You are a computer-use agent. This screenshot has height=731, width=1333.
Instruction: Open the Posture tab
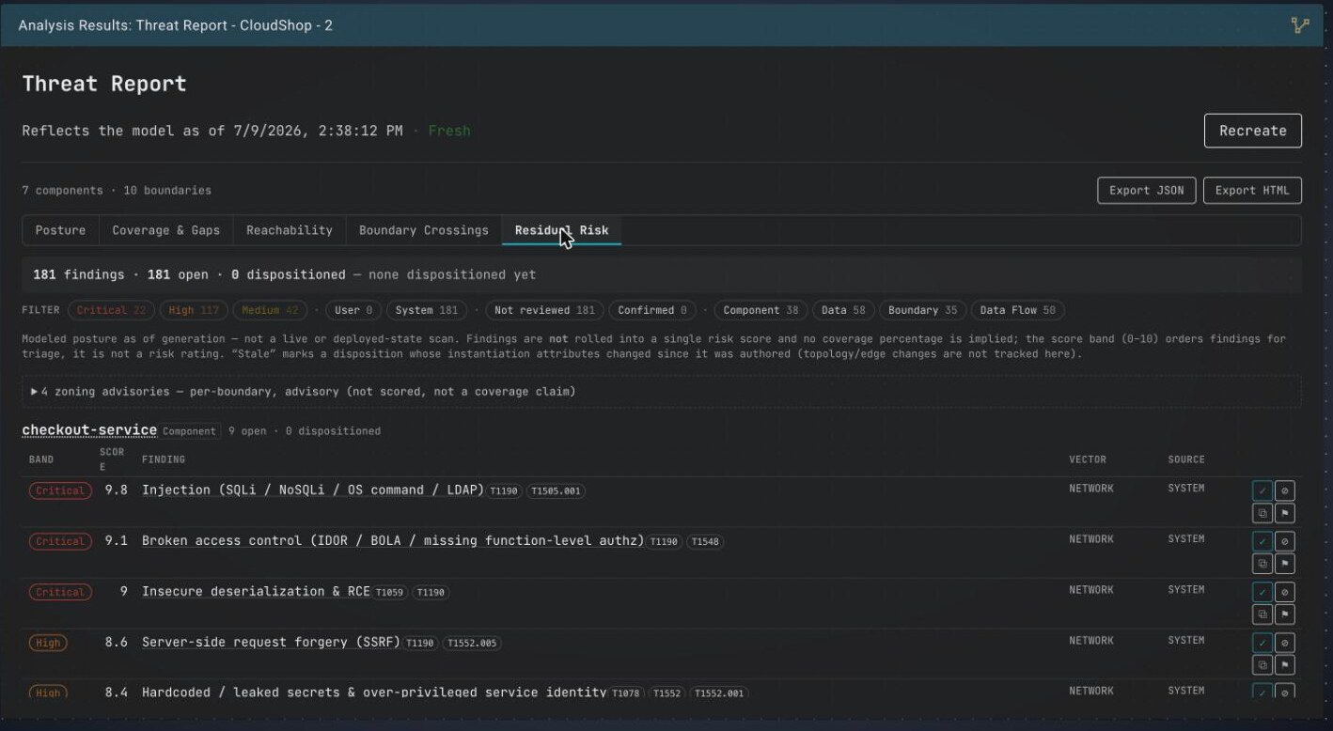click(x=60, y=230)
